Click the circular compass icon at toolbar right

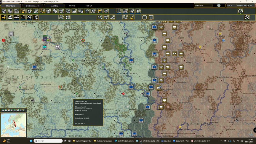240,11
